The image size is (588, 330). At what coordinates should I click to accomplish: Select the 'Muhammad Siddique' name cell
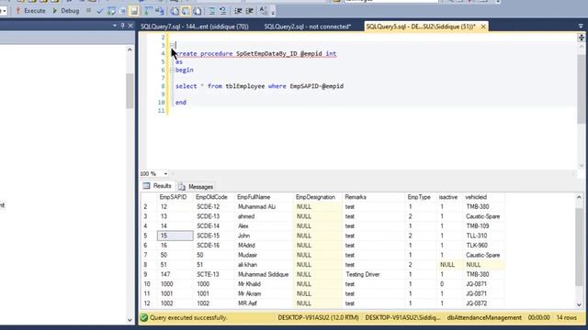point(264,275)
